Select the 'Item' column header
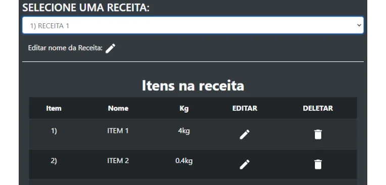The height and width of the screenshot is (185, 386). [54, 108]
